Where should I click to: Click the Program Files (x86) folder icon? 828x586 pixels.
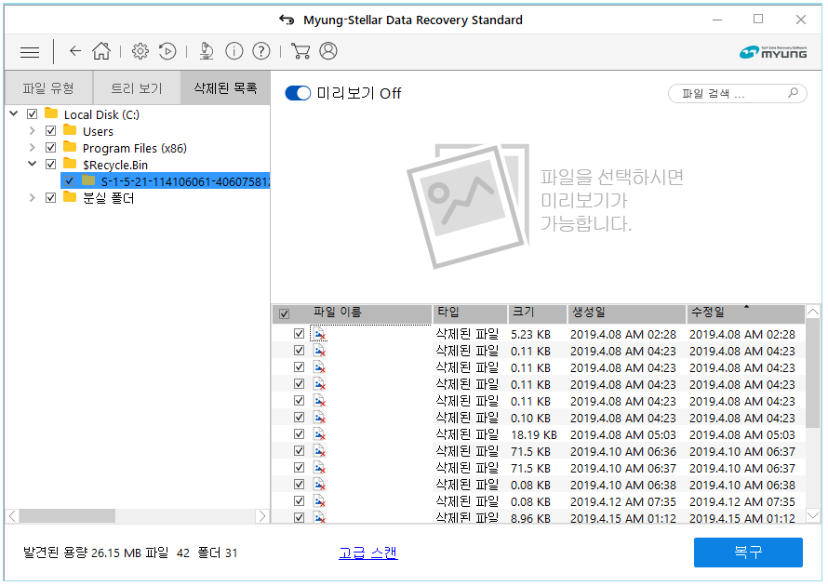click(70, 147)
